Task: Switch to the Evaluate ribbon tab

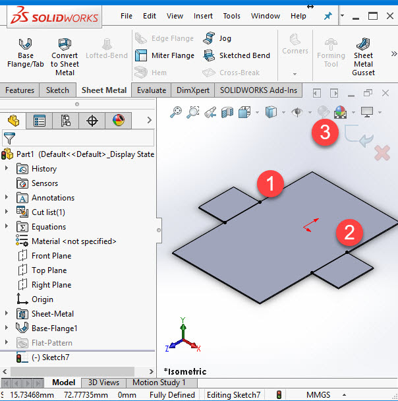Action: pos(152,90)
